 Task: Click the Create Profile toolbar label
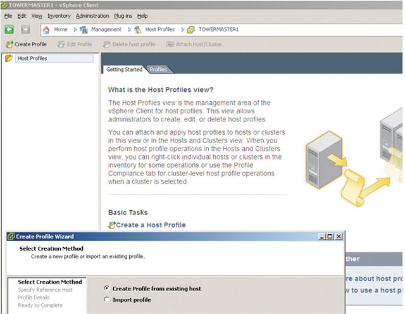pos(30,44)
